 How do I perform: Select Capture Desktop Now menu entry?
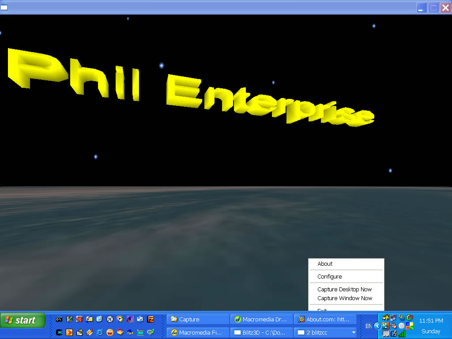point(344,290)
